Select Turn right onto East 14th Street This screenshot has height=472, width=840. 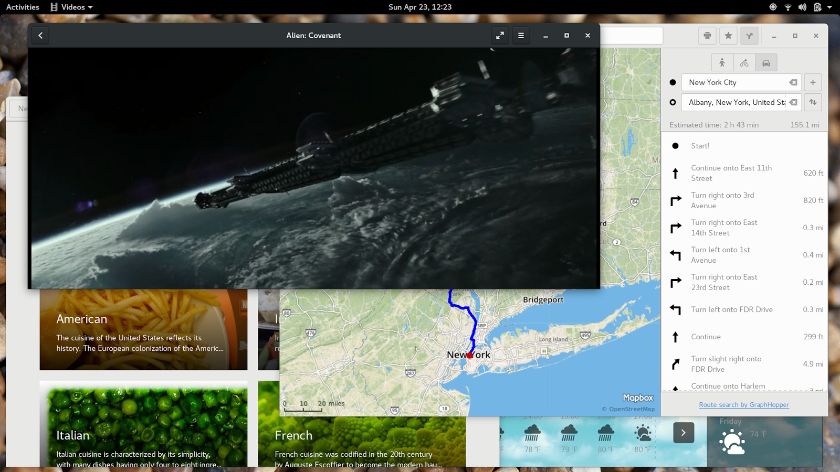click(x=744, y=228)
